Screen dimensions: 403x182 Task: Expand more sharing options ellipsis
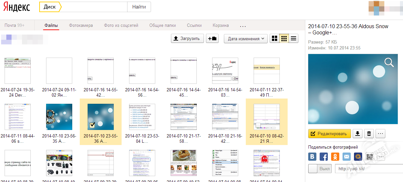point(380,157)
